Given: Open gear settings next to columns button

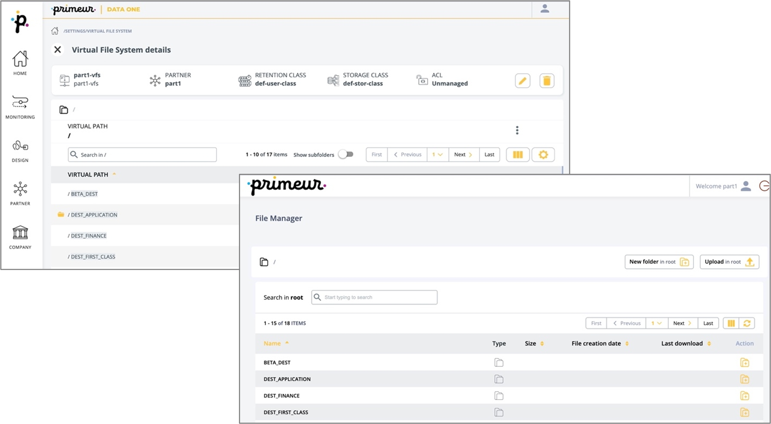Looking at the screenshot, I should click(543, 154).
